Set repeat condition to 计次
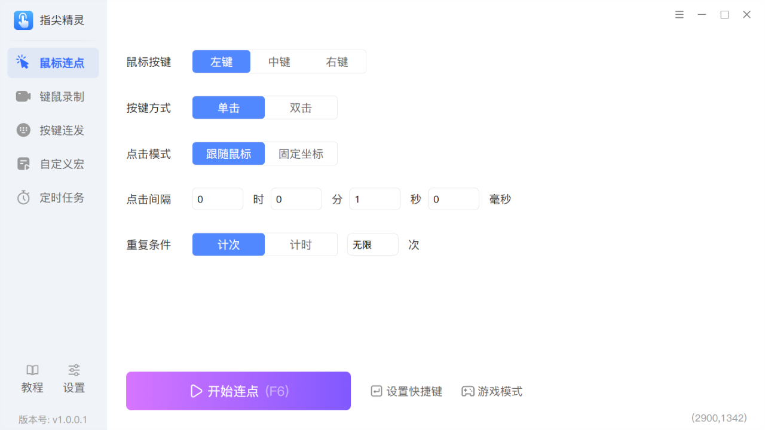The height and width of the screenshot is (430, 765). [228, 244]
